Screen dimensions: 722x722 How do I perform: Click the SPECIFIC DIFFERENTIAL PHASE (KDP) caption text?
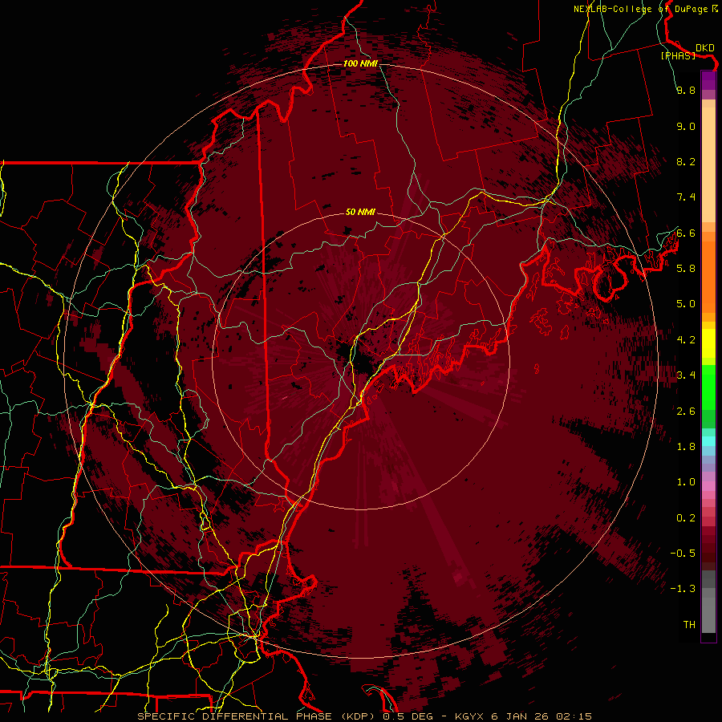pos(257,716)
